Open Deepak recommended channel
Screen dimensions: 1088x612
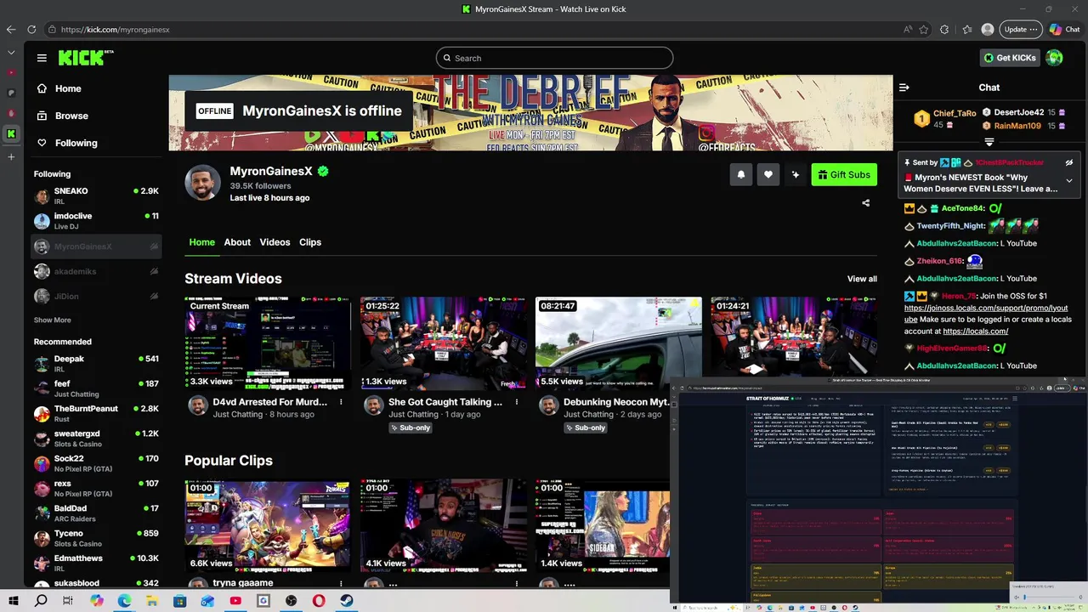pos(96,364)
